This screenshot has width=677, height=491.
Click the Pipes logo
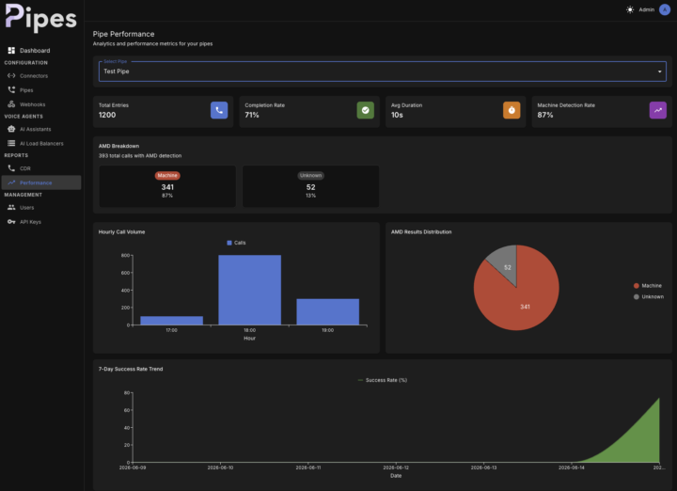pos(41,18)
